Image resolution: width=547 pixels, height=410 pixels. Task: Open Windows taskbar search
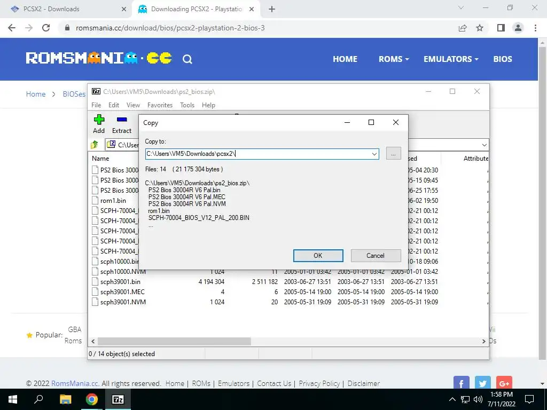38,399
